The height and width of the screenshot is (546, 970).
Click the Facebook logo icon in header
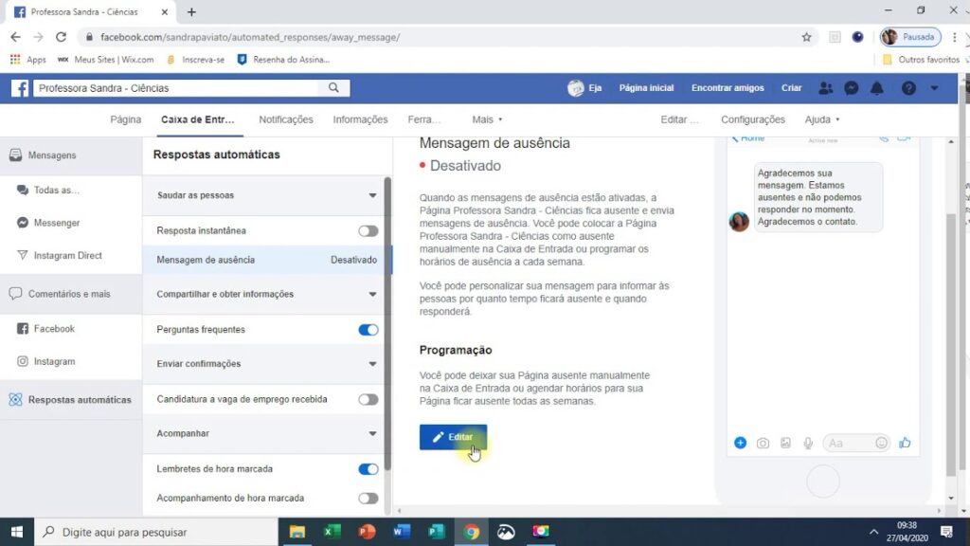pyautogui.click(x=20, y=88)
